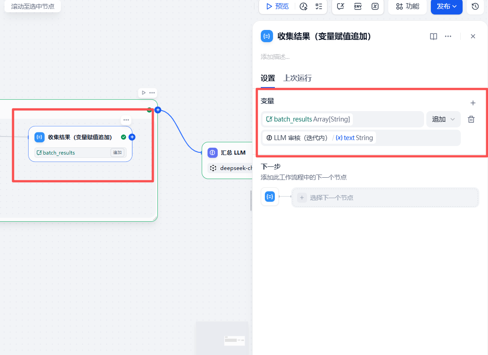Click the next step node icon
This screenshot has width=488, height=355.
tap(270, 197)
